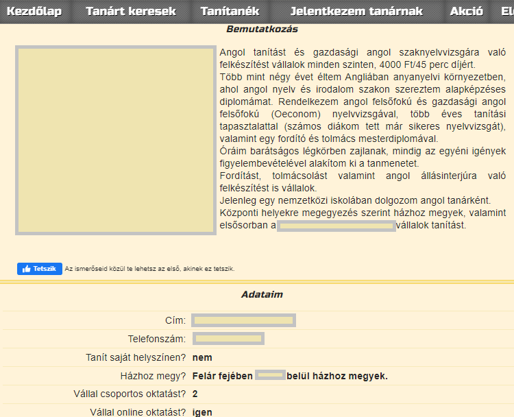The image size is (514, 417).
Task: Click the Facebook Tetszik like button
Action: (40, 269)
